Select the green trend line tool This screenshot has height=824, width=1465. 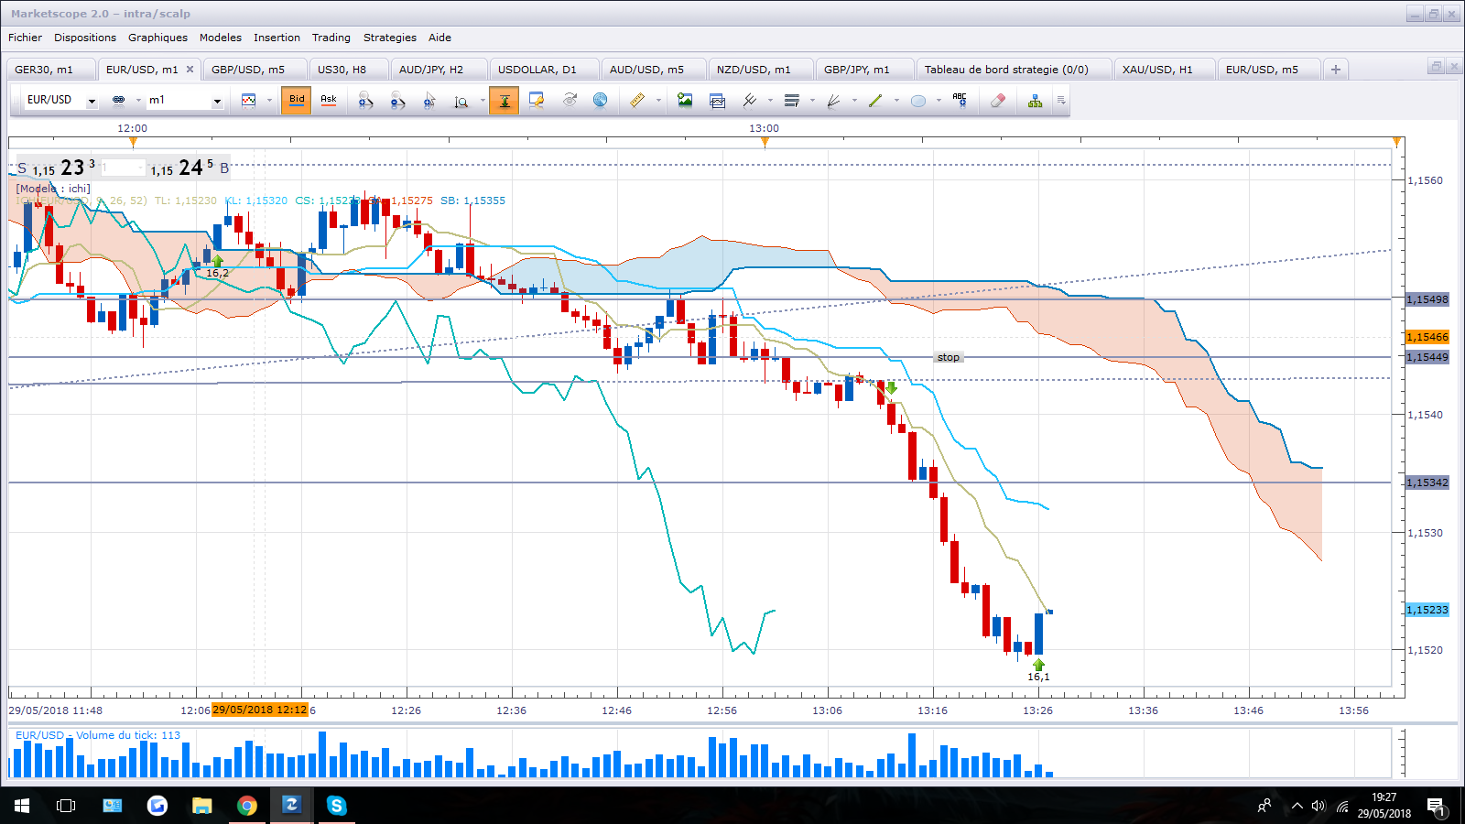pos(875,100)
